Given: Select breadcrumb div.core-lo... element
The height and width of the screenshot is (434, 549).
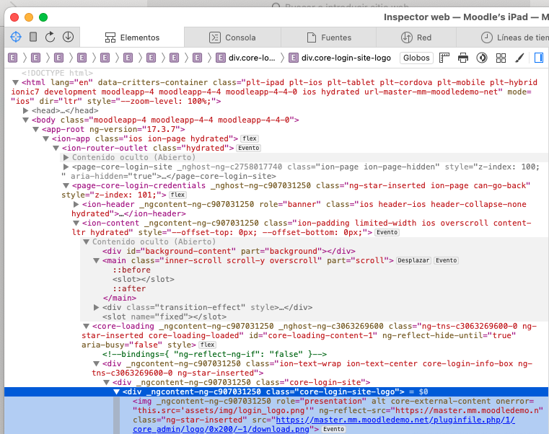Looking at the screenshot, I should (x=245, y=58).
